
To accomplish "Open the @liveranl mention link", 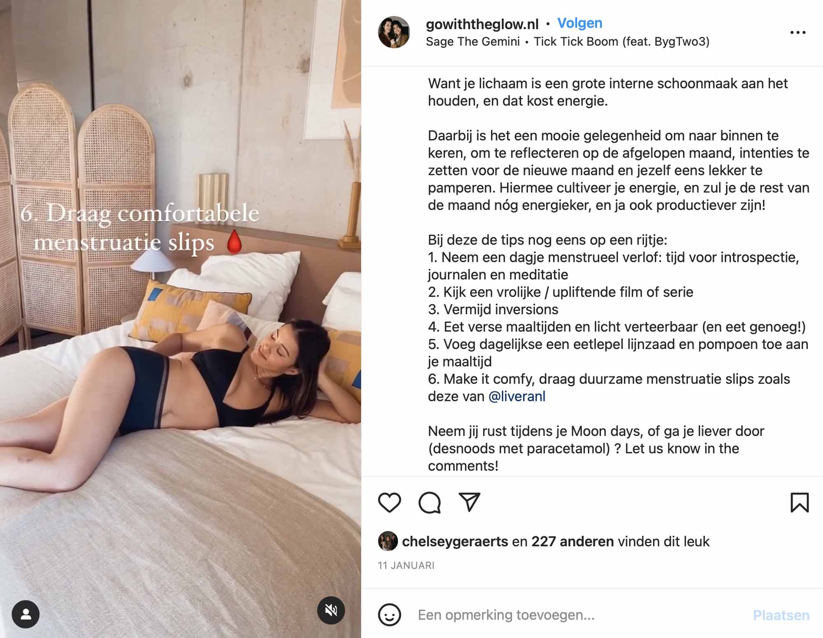I will (516, 396).
